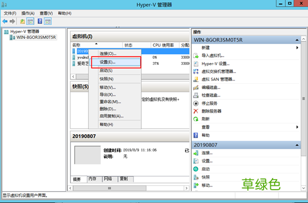The height and width of the screenshot is (203, 308).
Task: Click up arrow of actions pane scrollbar
Action: tap(304, 39)
